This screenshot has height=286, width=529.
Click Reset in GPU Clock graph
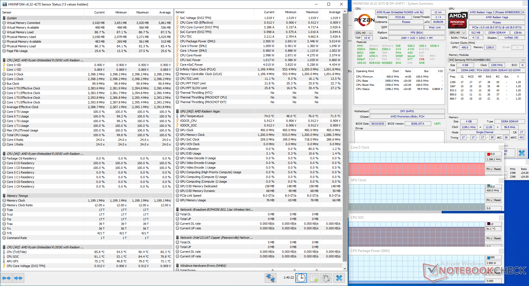pyautogui.click(x=497, y=200)
